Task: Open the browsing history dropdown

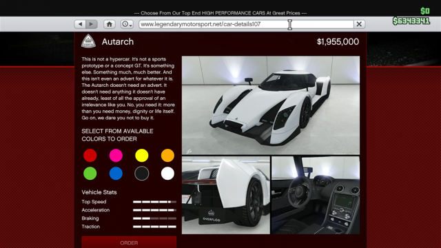Action: 127,24
